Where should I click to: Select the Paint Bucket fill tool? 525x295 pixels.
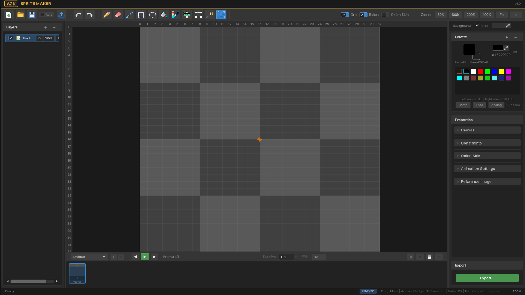pyautogui.click(x=164, y=15)
